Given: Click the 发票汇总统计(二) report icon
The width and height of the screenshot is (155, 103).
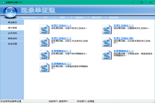Looking at the screenshot, I should [107, 29].
